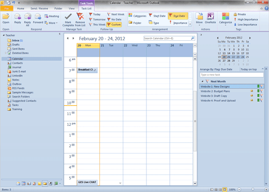This screenshot has width=269, height=192.
Task: Open the Custom flag option
Action: [114, 25]
